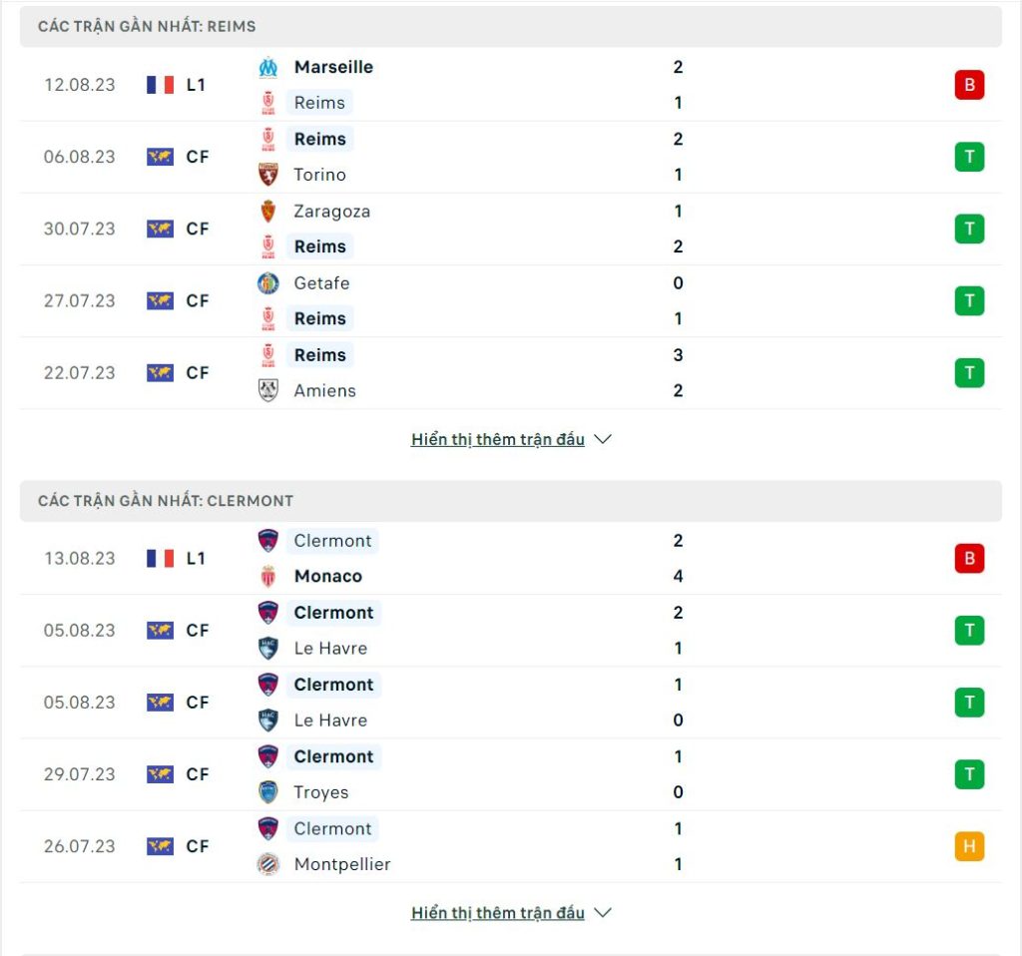Open the Reims team name in Amiens match
Image resolution: width=1022 pixels, height=956 pixels.
coord(320,355)
